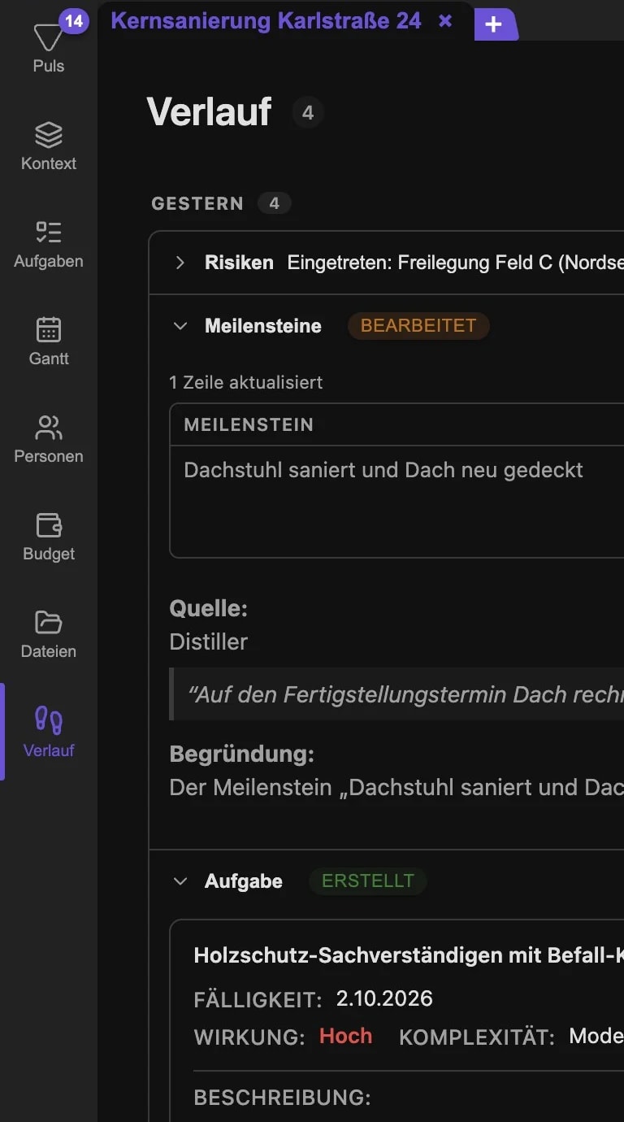This screenshot has height=1122, width=624.
Task: Click 'Eingetreten: Freilegung Feld C' risk text
Action: point(456,263)
